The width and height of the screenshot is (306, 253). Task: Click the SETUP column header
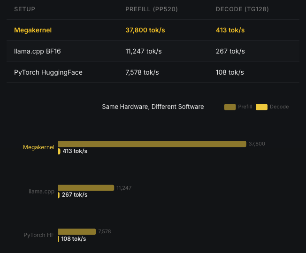[24, 9]
